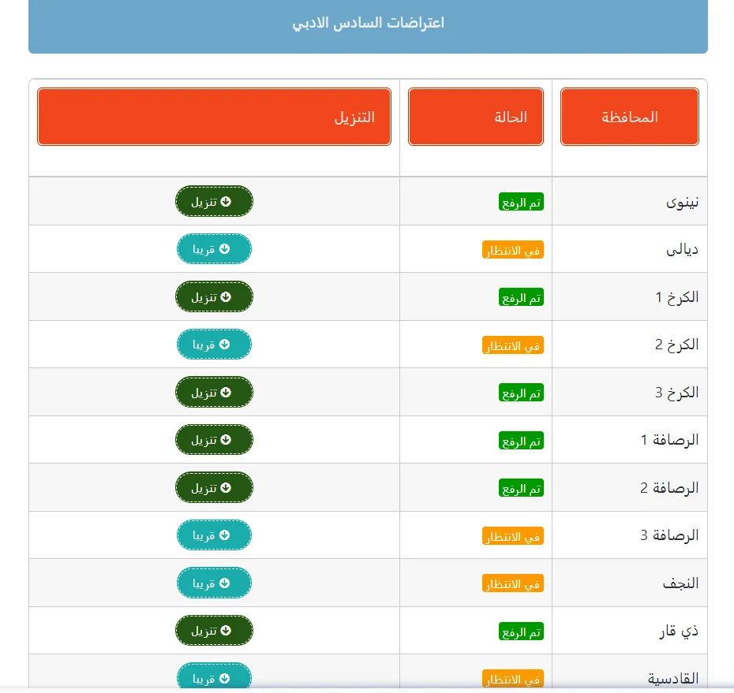This screenshot has width=734, height=693.
Task: Click the قريبا button in الكرخ 2 row
Action: coord(214,345)
